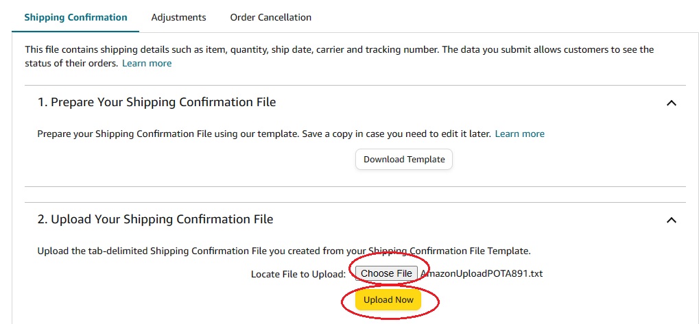699x324 pixels.
Task: Open Learn more link beside template instructions
Action: [x=519, y=134]
